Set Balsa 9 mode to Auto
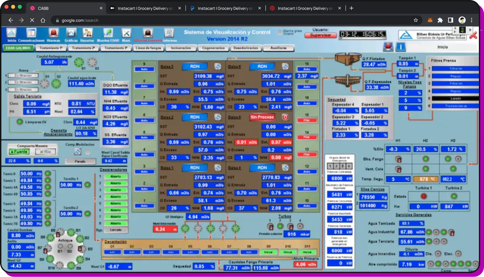Screen dimensions: 484x277 point(145,69)
